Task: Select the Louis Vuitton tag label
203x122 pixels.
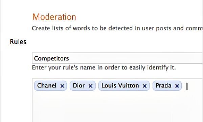Action: click(x=120, y=86)
